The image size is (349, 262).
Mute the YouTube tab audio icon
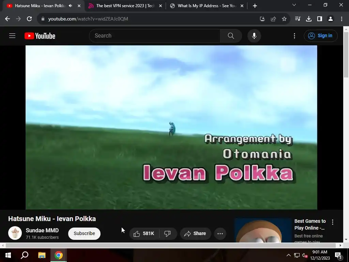[x=70, y=6]
